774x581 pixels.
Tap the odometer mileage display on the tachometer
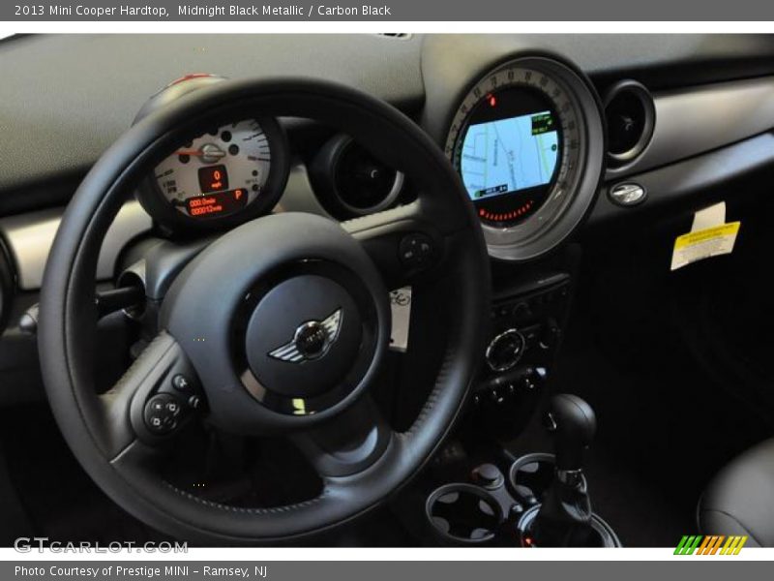pos(205,207)
